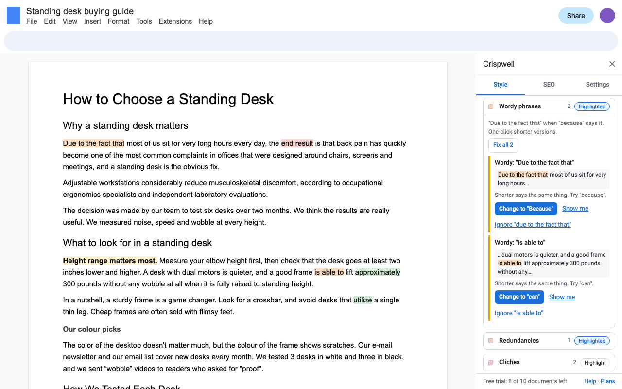This screenshot has width=622, height=389.
Task: Click Show me for "Due to the fact that"
Action: (575, 209)
